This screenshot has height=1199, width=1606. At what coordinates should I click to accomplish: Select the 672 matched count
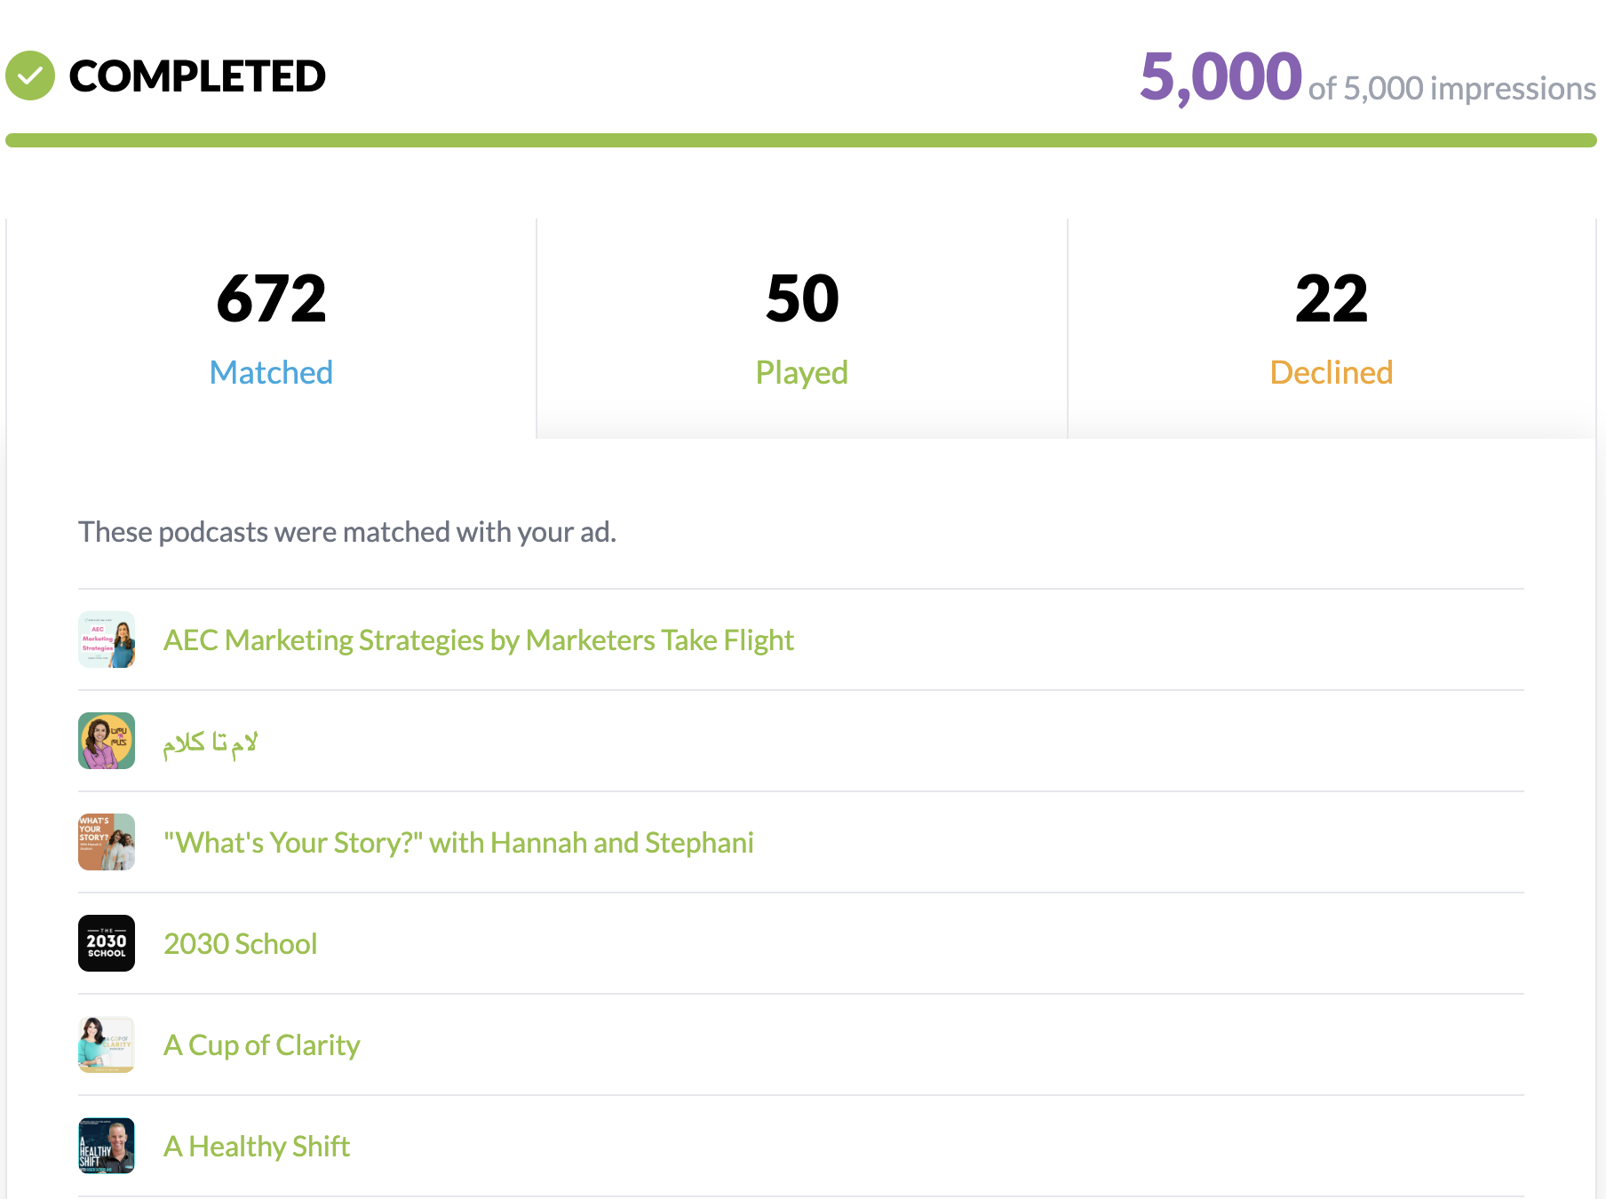click(x=271, y=298)
